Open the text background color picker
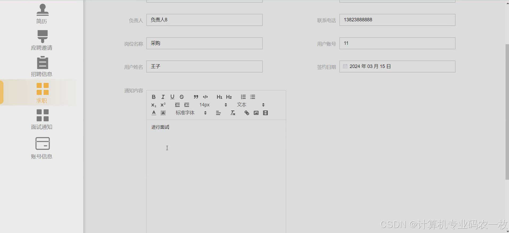 (x=163, y=113)
